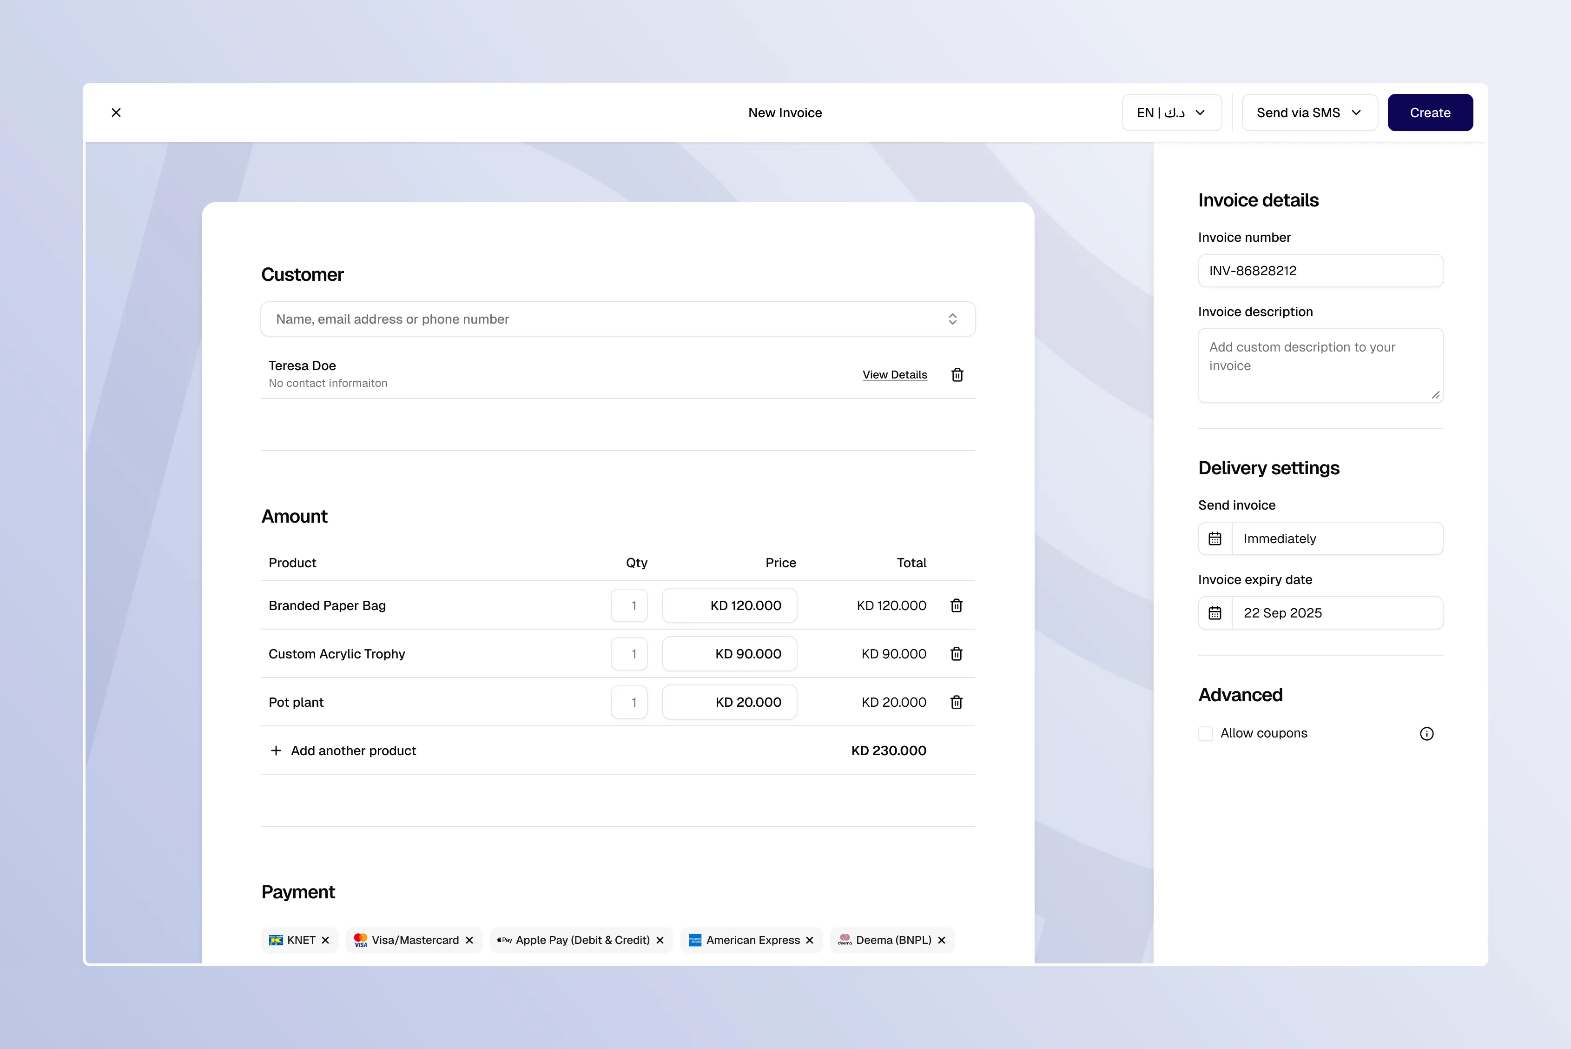Expand the customer selector arrows

click(952, 319)
